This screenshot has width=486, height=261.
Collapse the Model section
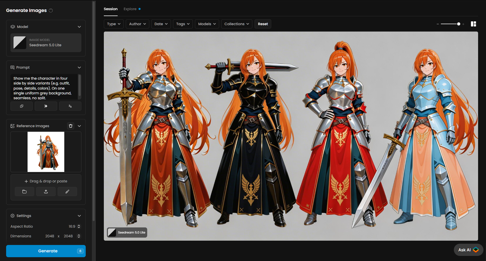coord(79,27)
